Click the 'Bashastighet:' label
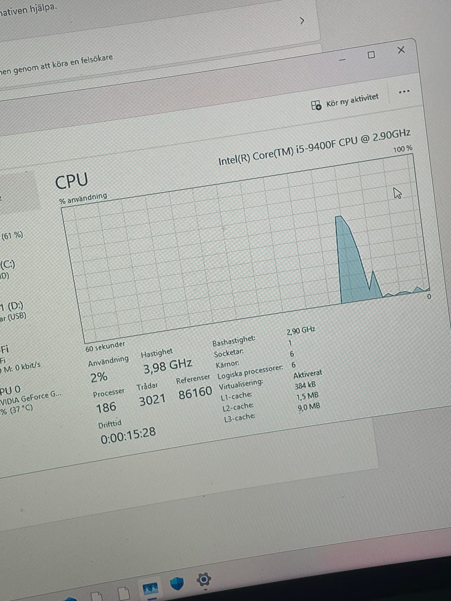The height and width of the screenshot is (601, 451). [x=234, y=340]
